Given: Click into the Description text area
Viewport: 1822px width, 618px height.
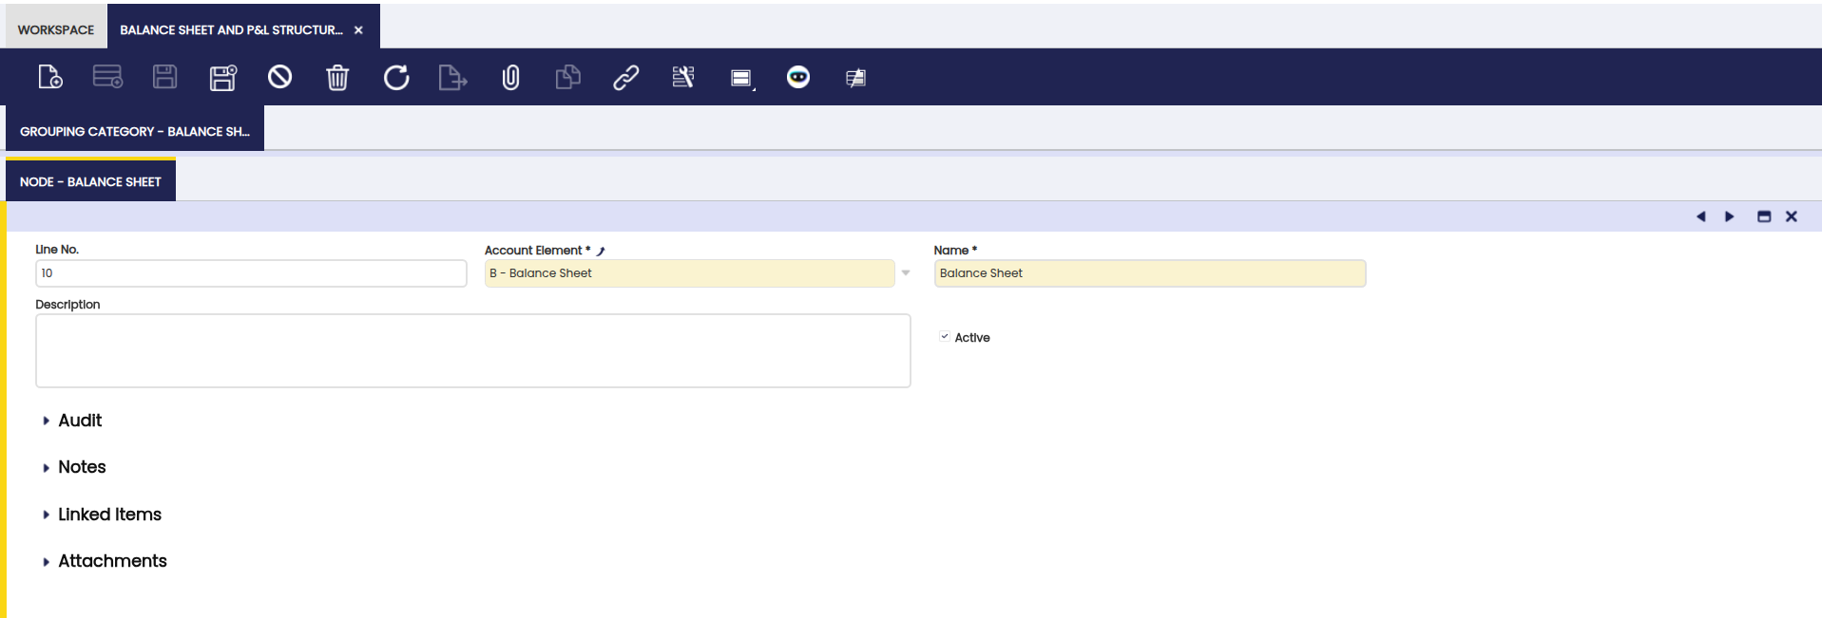Looking at the screenshot, I should point(472,350).
